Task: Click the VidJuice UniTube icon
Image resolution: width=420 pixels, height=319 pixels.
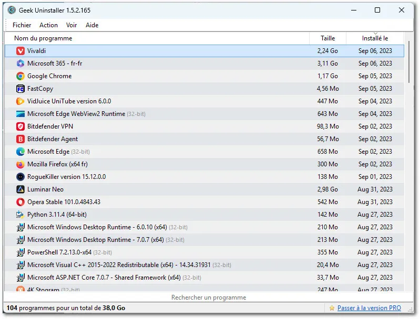Action: click(21, 101)
